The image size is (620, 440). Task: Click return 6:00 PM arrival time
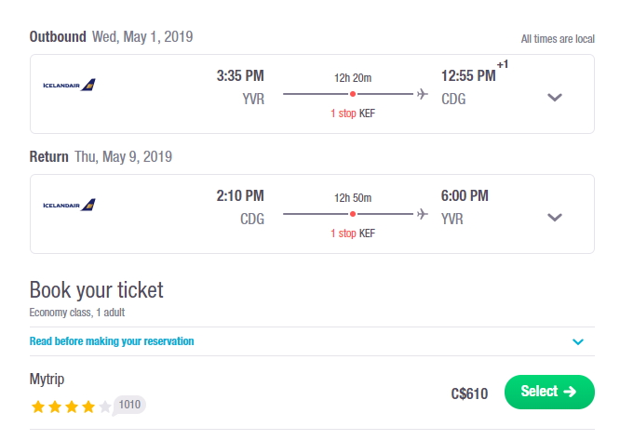(x=465, y=196)
